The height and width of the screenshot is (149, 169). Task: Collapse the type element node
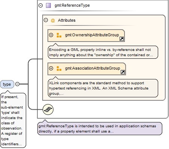17,84
